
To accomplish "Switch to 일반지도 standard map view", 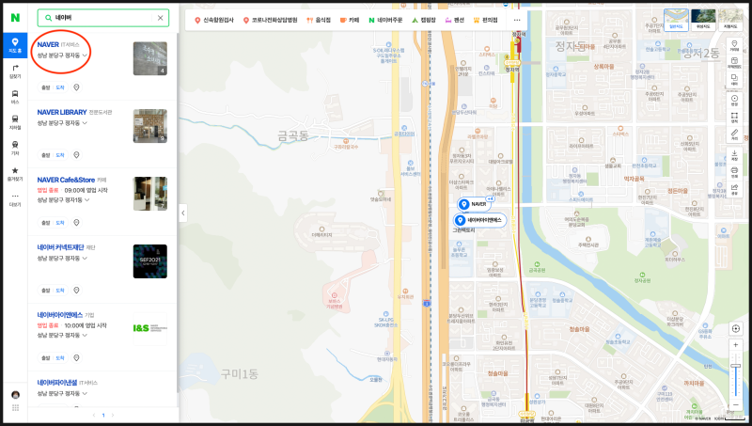I will tap(676, 20).
